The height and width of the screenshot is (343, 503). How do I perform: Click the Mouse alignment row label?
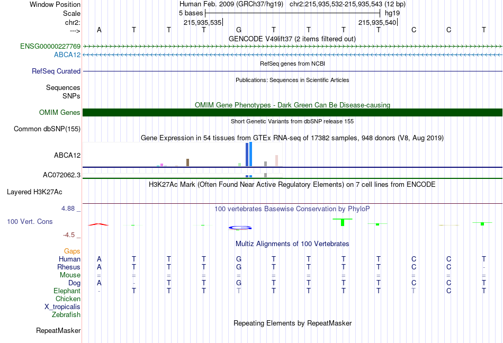pos(70,275)
